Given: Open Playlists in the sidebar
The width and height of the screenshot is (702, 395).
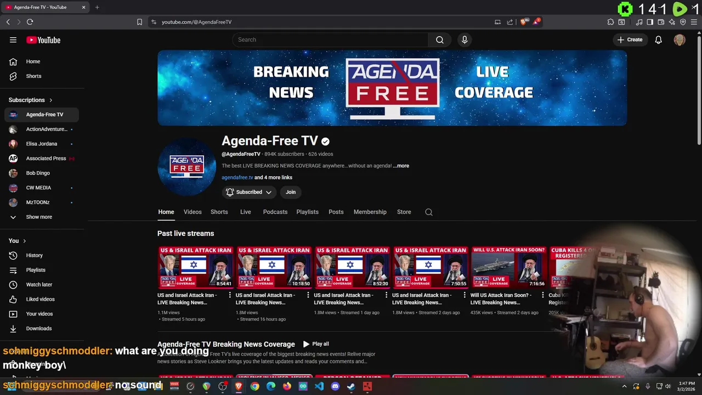Looking at the screenshot, I should [42, 270].
